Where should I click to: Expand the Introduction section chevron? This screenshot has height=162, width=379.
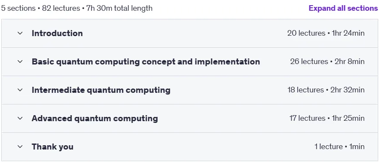tap(20, 33)
